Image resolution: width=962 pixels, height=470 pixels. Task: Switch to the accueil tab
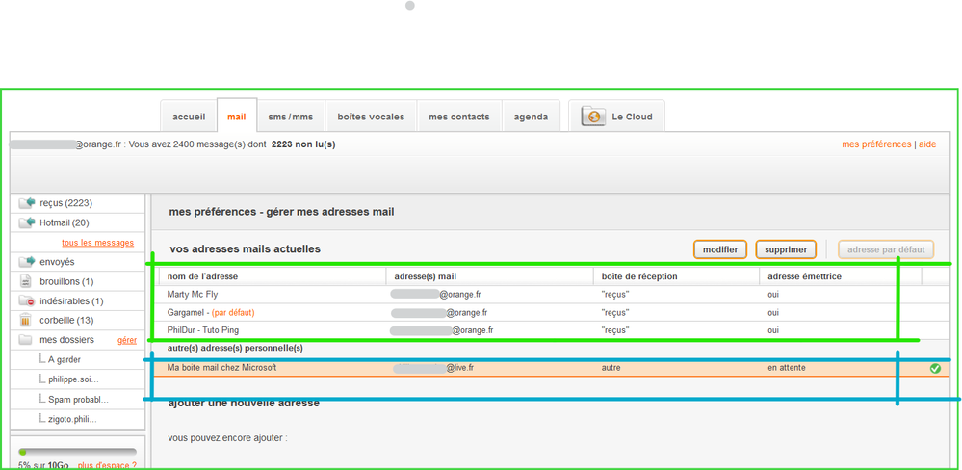pos(189,117)
